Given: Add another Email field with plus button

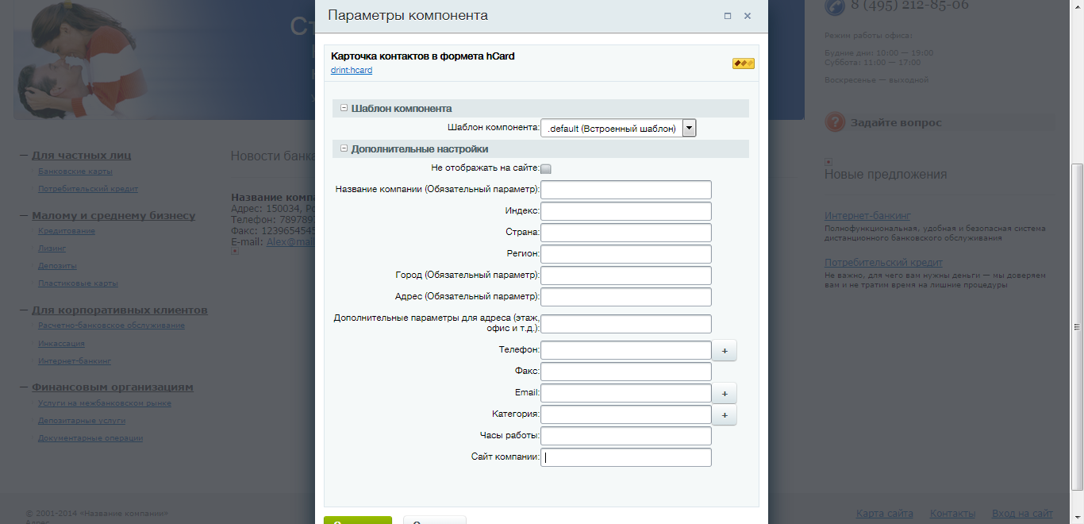Looking at the screenshot, I should 725,393.
